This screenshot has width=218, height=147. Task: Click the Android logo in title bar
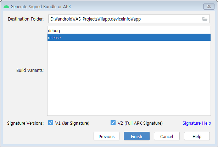coord(6,6)
